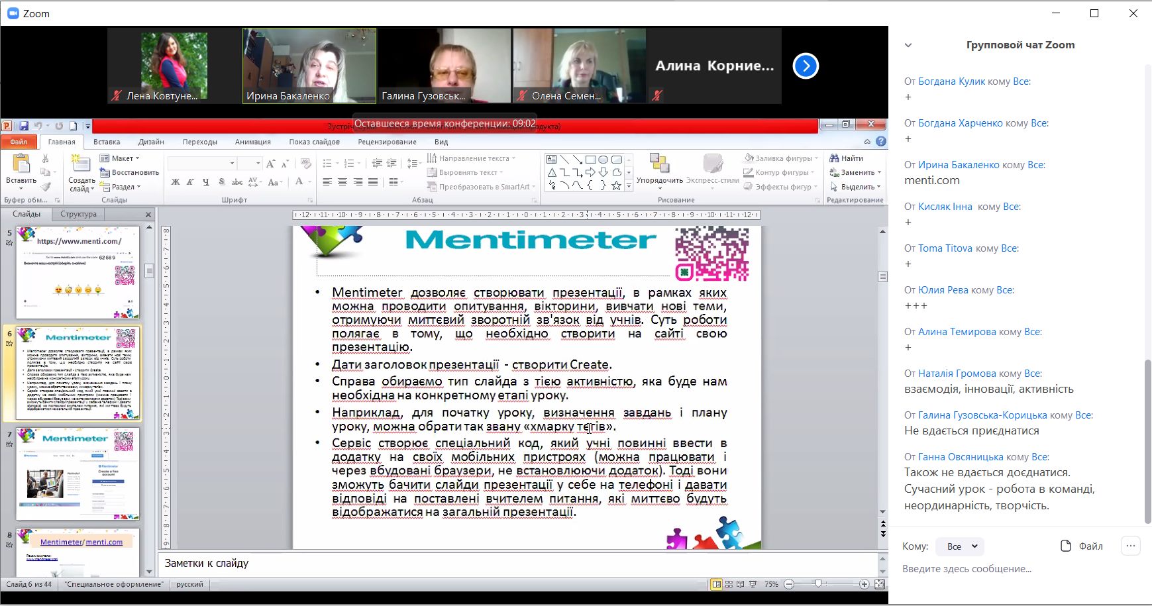Open the Анимация ribbon tab
This screenshot has width=1152, height=606.
click(252, 142)
